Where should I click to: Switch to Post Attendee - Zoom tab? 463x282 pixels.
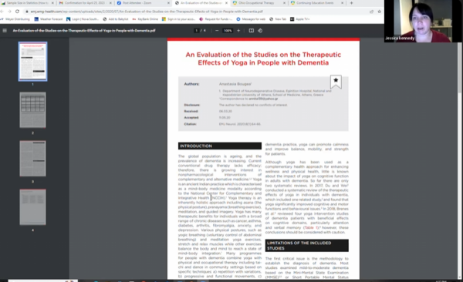pyautogui.click(x=143, y=3)
